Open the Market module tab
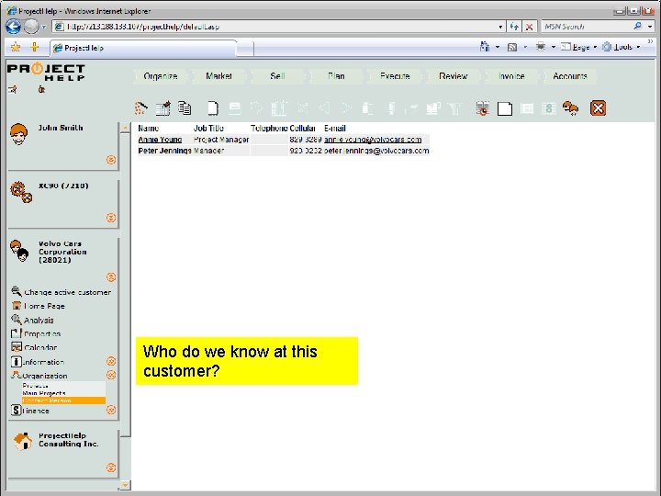Image resolution: width=661 pixels, height=496 pixels. click(x=218, y=76)
